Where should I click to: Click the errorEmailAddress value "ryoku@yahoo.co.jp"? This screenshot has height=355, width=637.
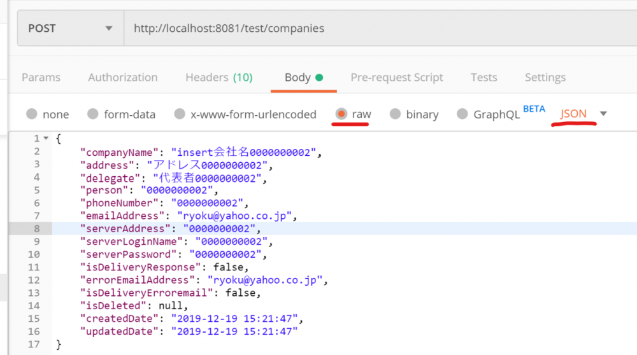[x=265, y=281]
